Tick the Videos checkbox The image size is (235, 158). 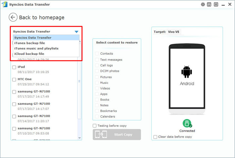(97, 88)
